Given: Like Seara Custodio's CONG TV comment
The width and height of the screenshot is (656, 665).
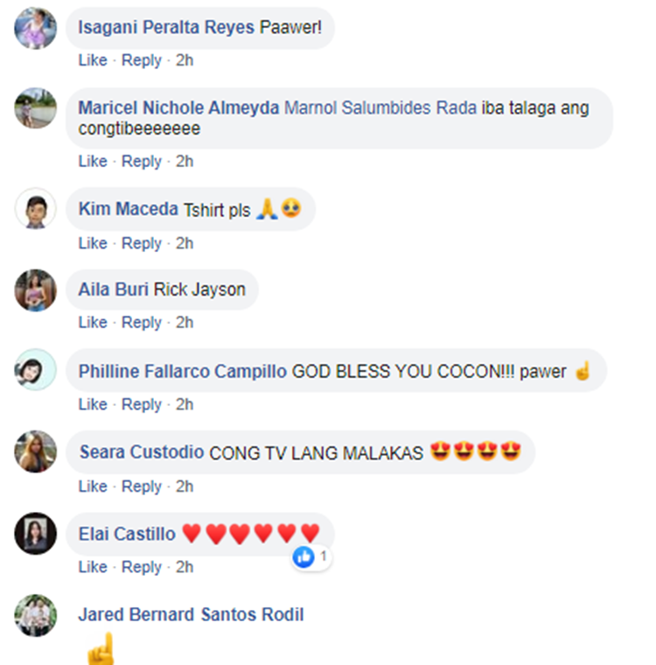Looking at the screenshot, I should point(93,486).
